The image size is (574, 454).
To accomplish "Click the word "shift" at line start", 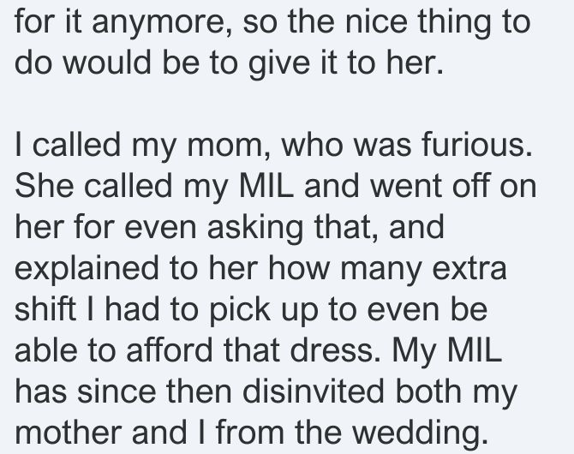I will click(x=45, y=309).
